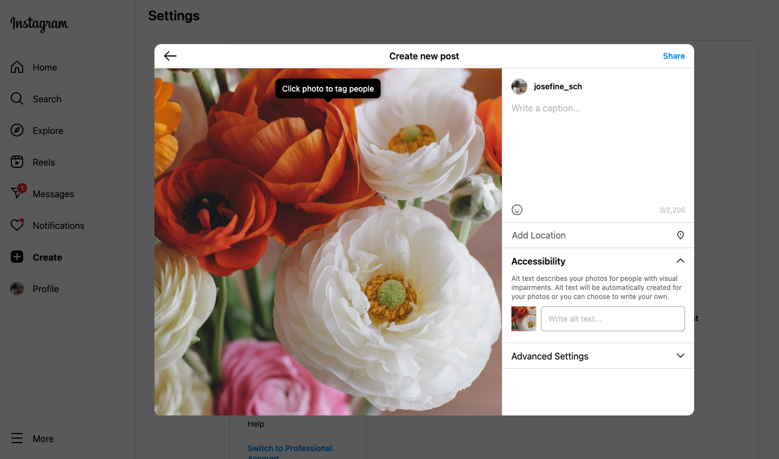Click the Notifications heart icon
This screenshot has width=779, height=459.
(x=17, y=225)
